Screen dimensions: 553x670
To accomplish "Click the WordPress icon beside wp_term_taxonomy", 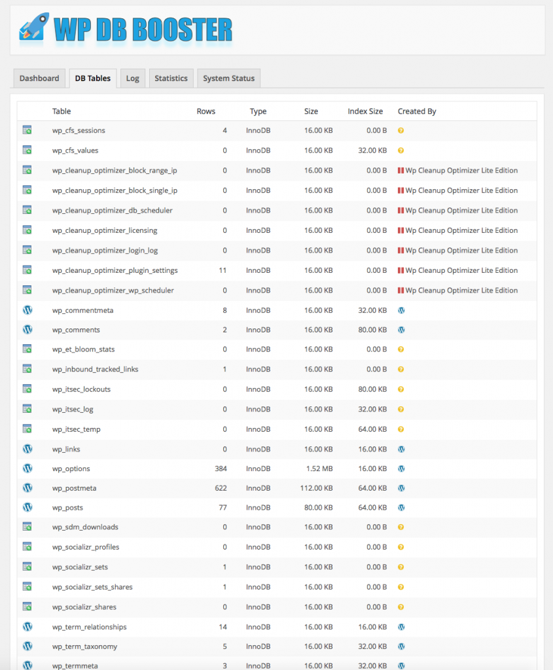I will (27, 646).
